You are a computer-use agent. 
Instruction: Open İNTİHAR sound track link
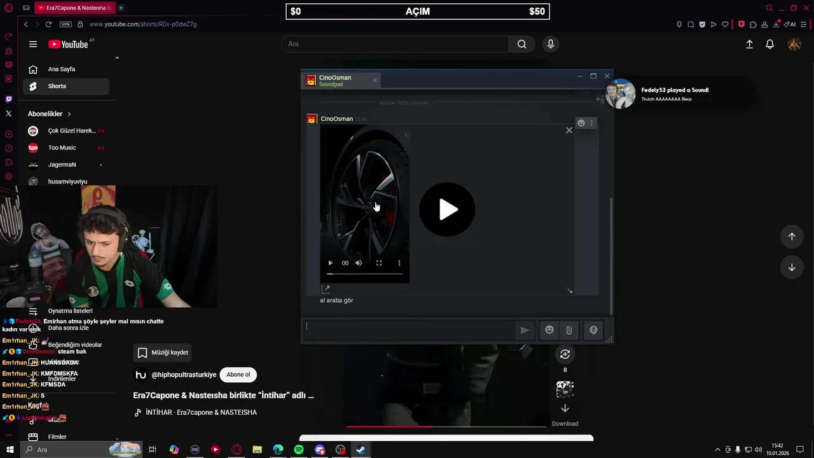pos(201,412)
